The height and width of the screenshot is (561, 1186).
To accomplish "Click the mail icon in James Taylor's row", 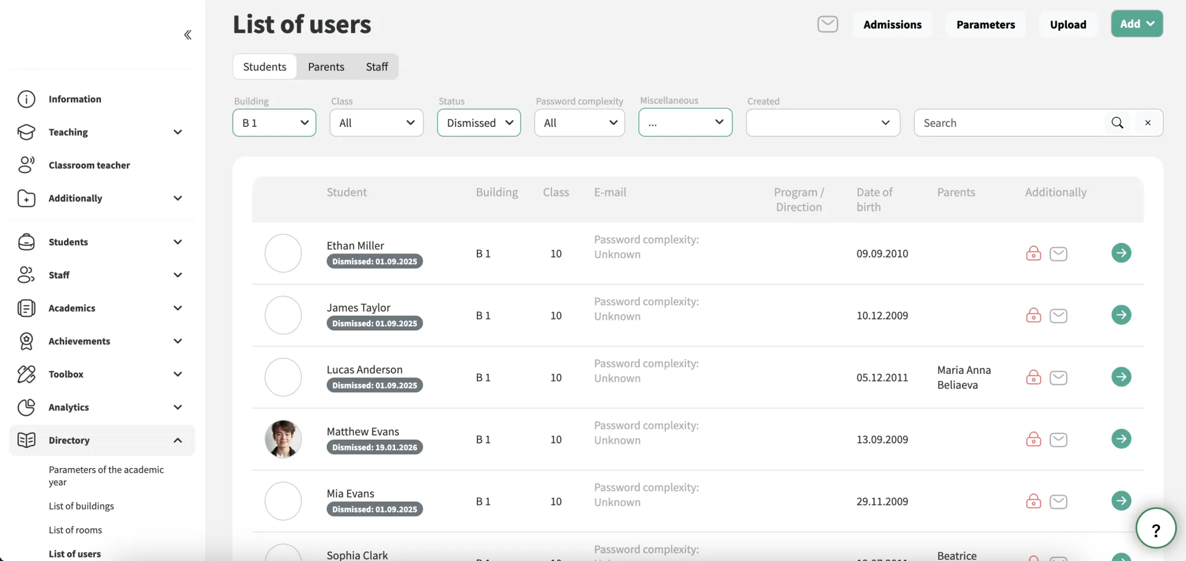I will [x=1059, y=316].
